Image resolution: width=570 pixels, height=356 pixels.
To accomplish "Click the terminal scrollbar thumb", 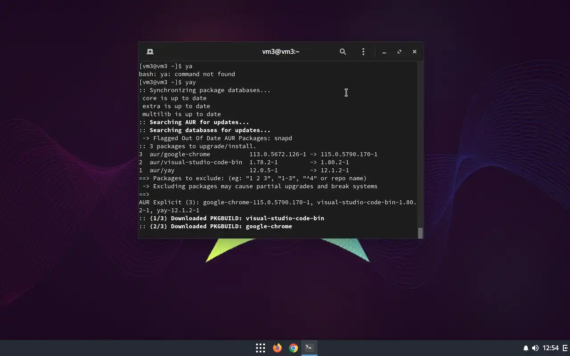I will (420, 233).
